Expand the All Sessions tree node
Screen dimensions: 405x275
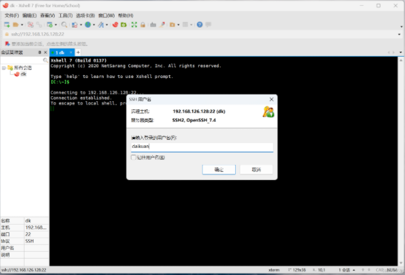3,67
